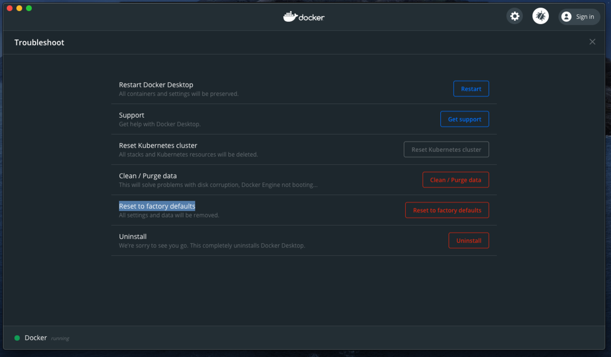Image resolution: width=611 pixels, height=357 pixels.
Task: Click the yellow minimize window button
Action: tap(19, 8)
